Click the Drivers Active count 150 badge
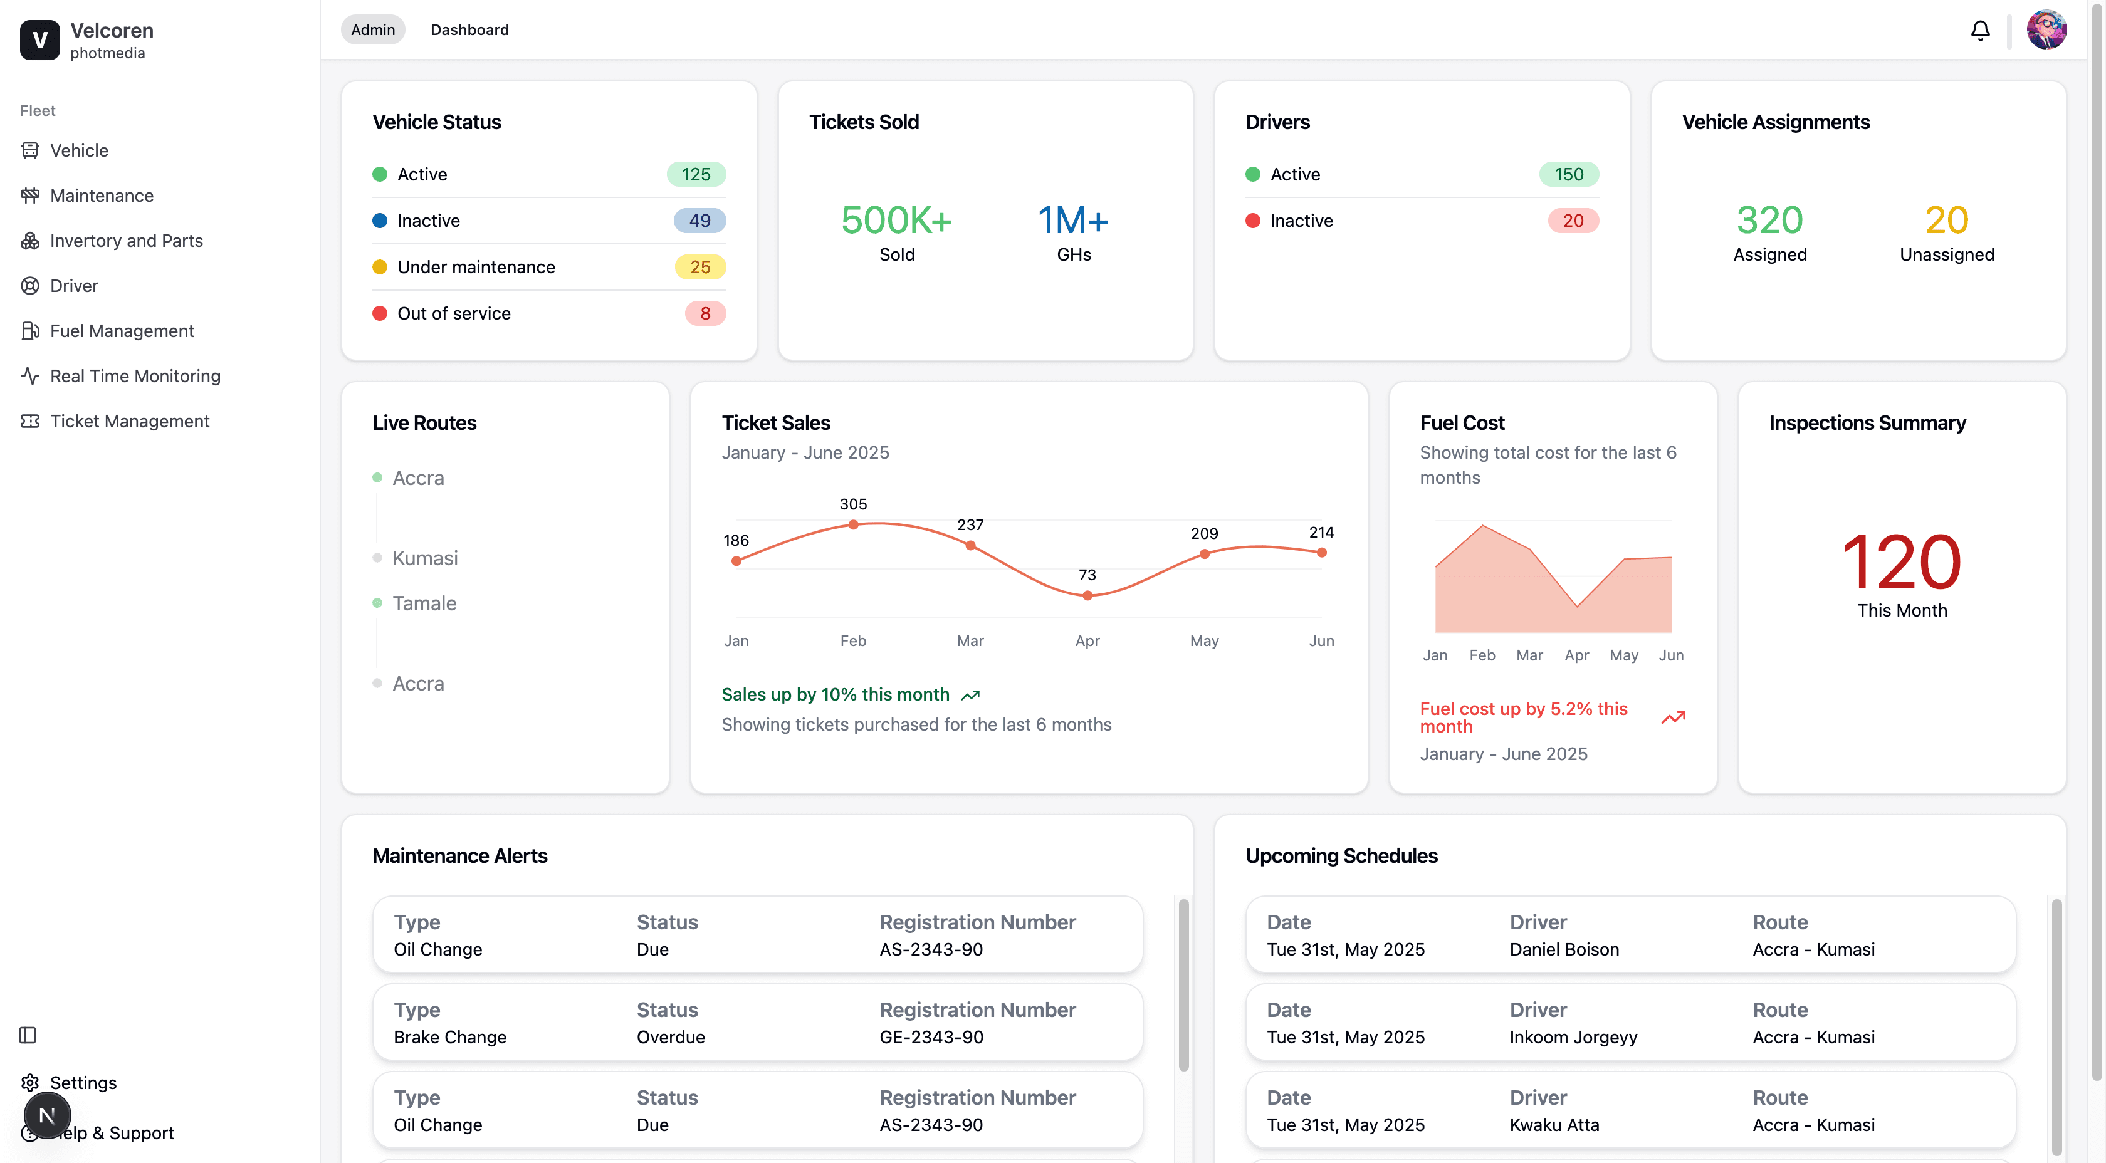This screenshot has width=2106, height=1163. [1568, 174]
